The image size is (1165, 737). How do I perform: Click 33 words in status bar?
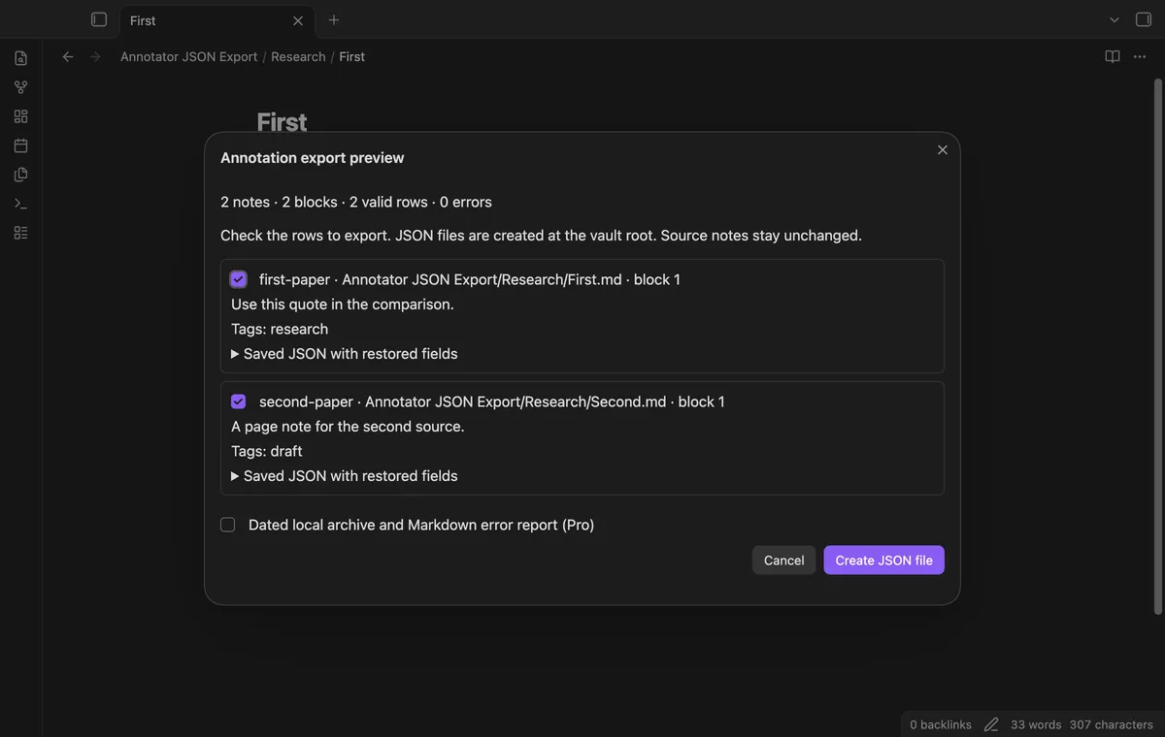pos(1036,724)
